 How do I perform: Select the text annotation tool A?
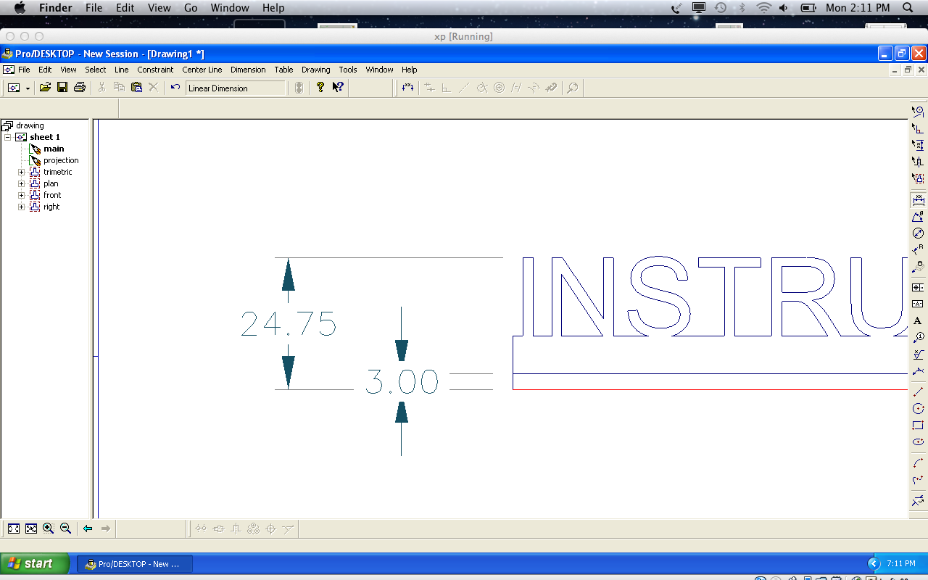pyautogui.click(x=918, y=320)
